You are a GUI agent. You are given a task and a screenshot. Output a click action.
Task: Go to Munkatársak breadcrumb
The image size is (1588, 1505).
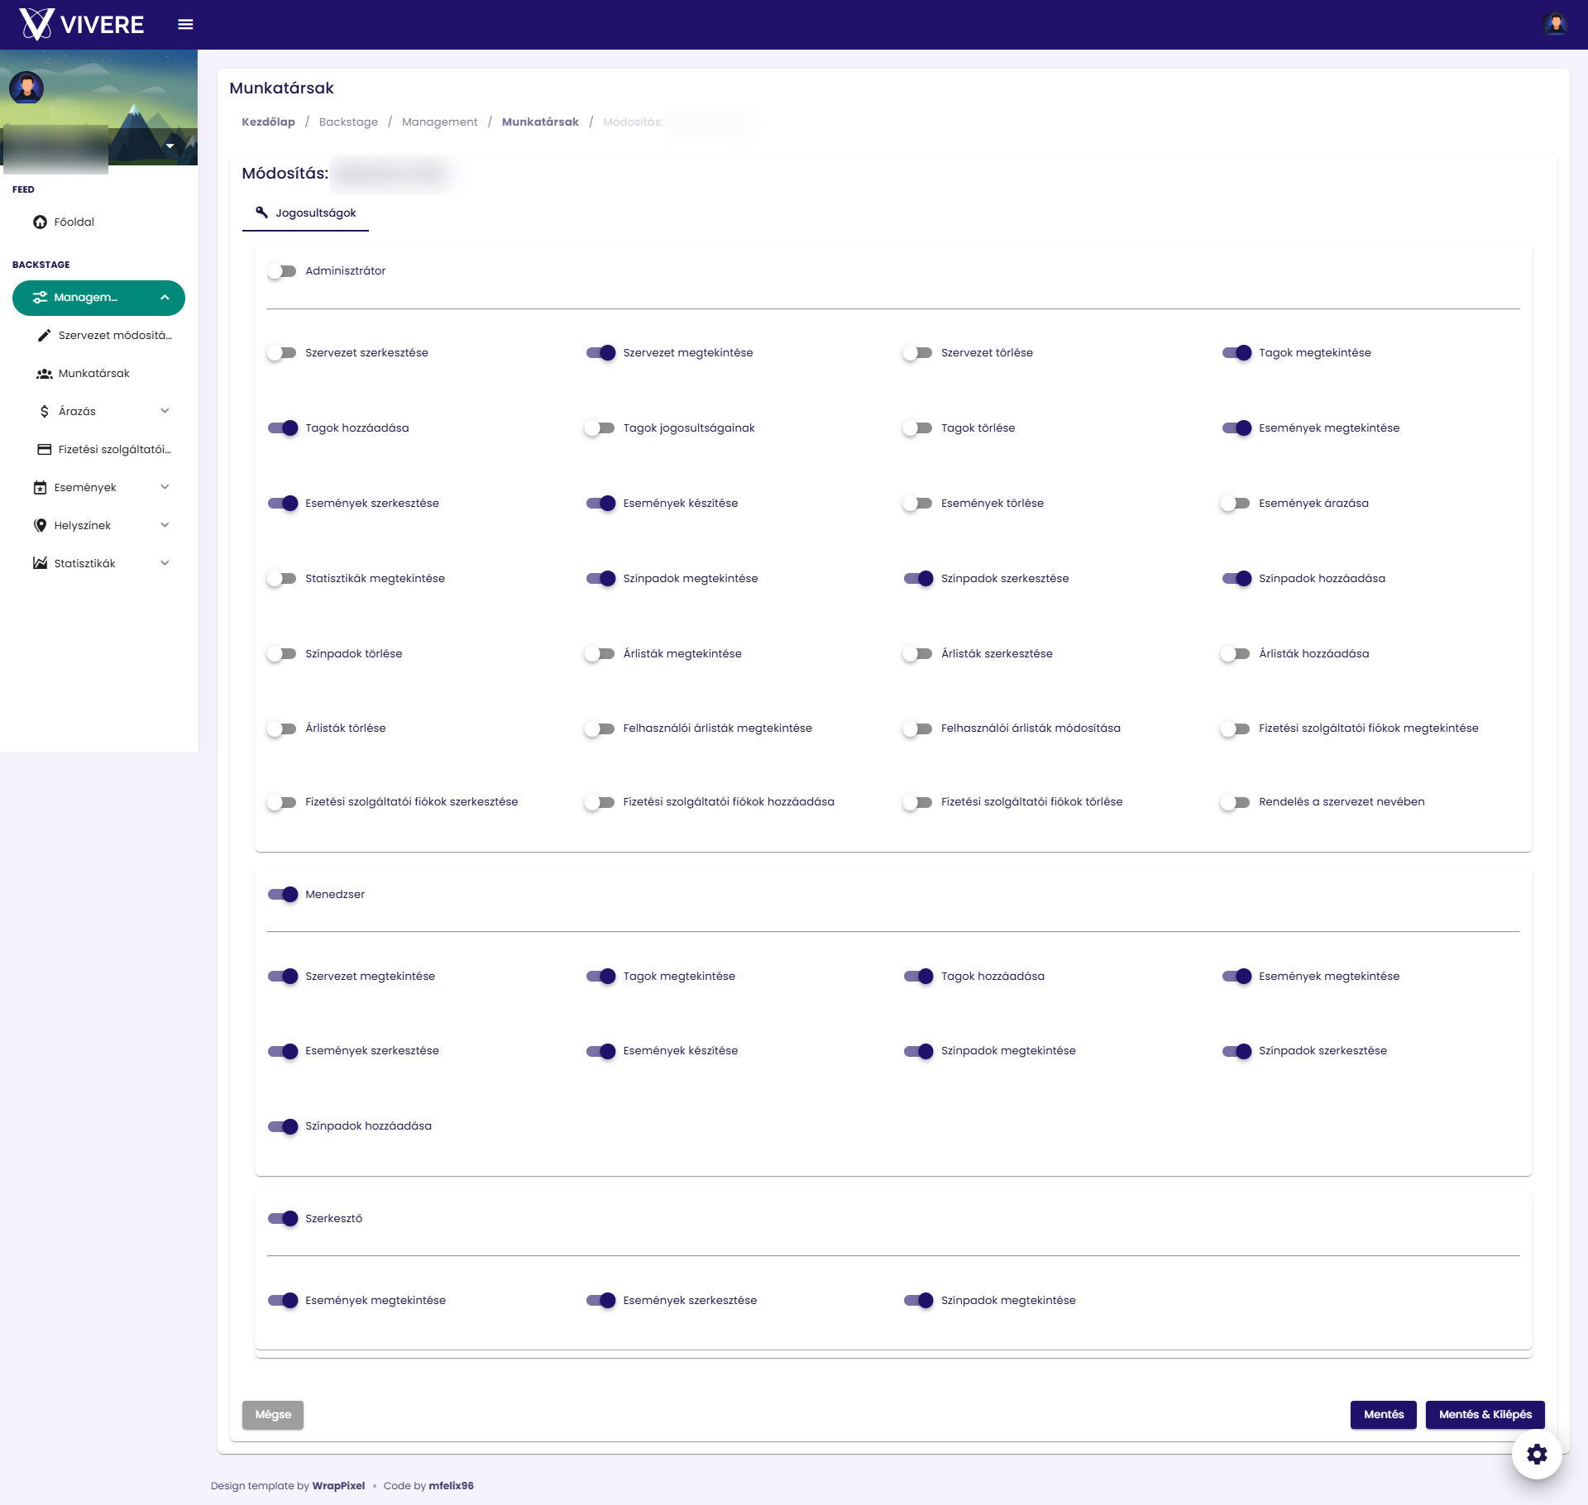[x=540, y=122]
